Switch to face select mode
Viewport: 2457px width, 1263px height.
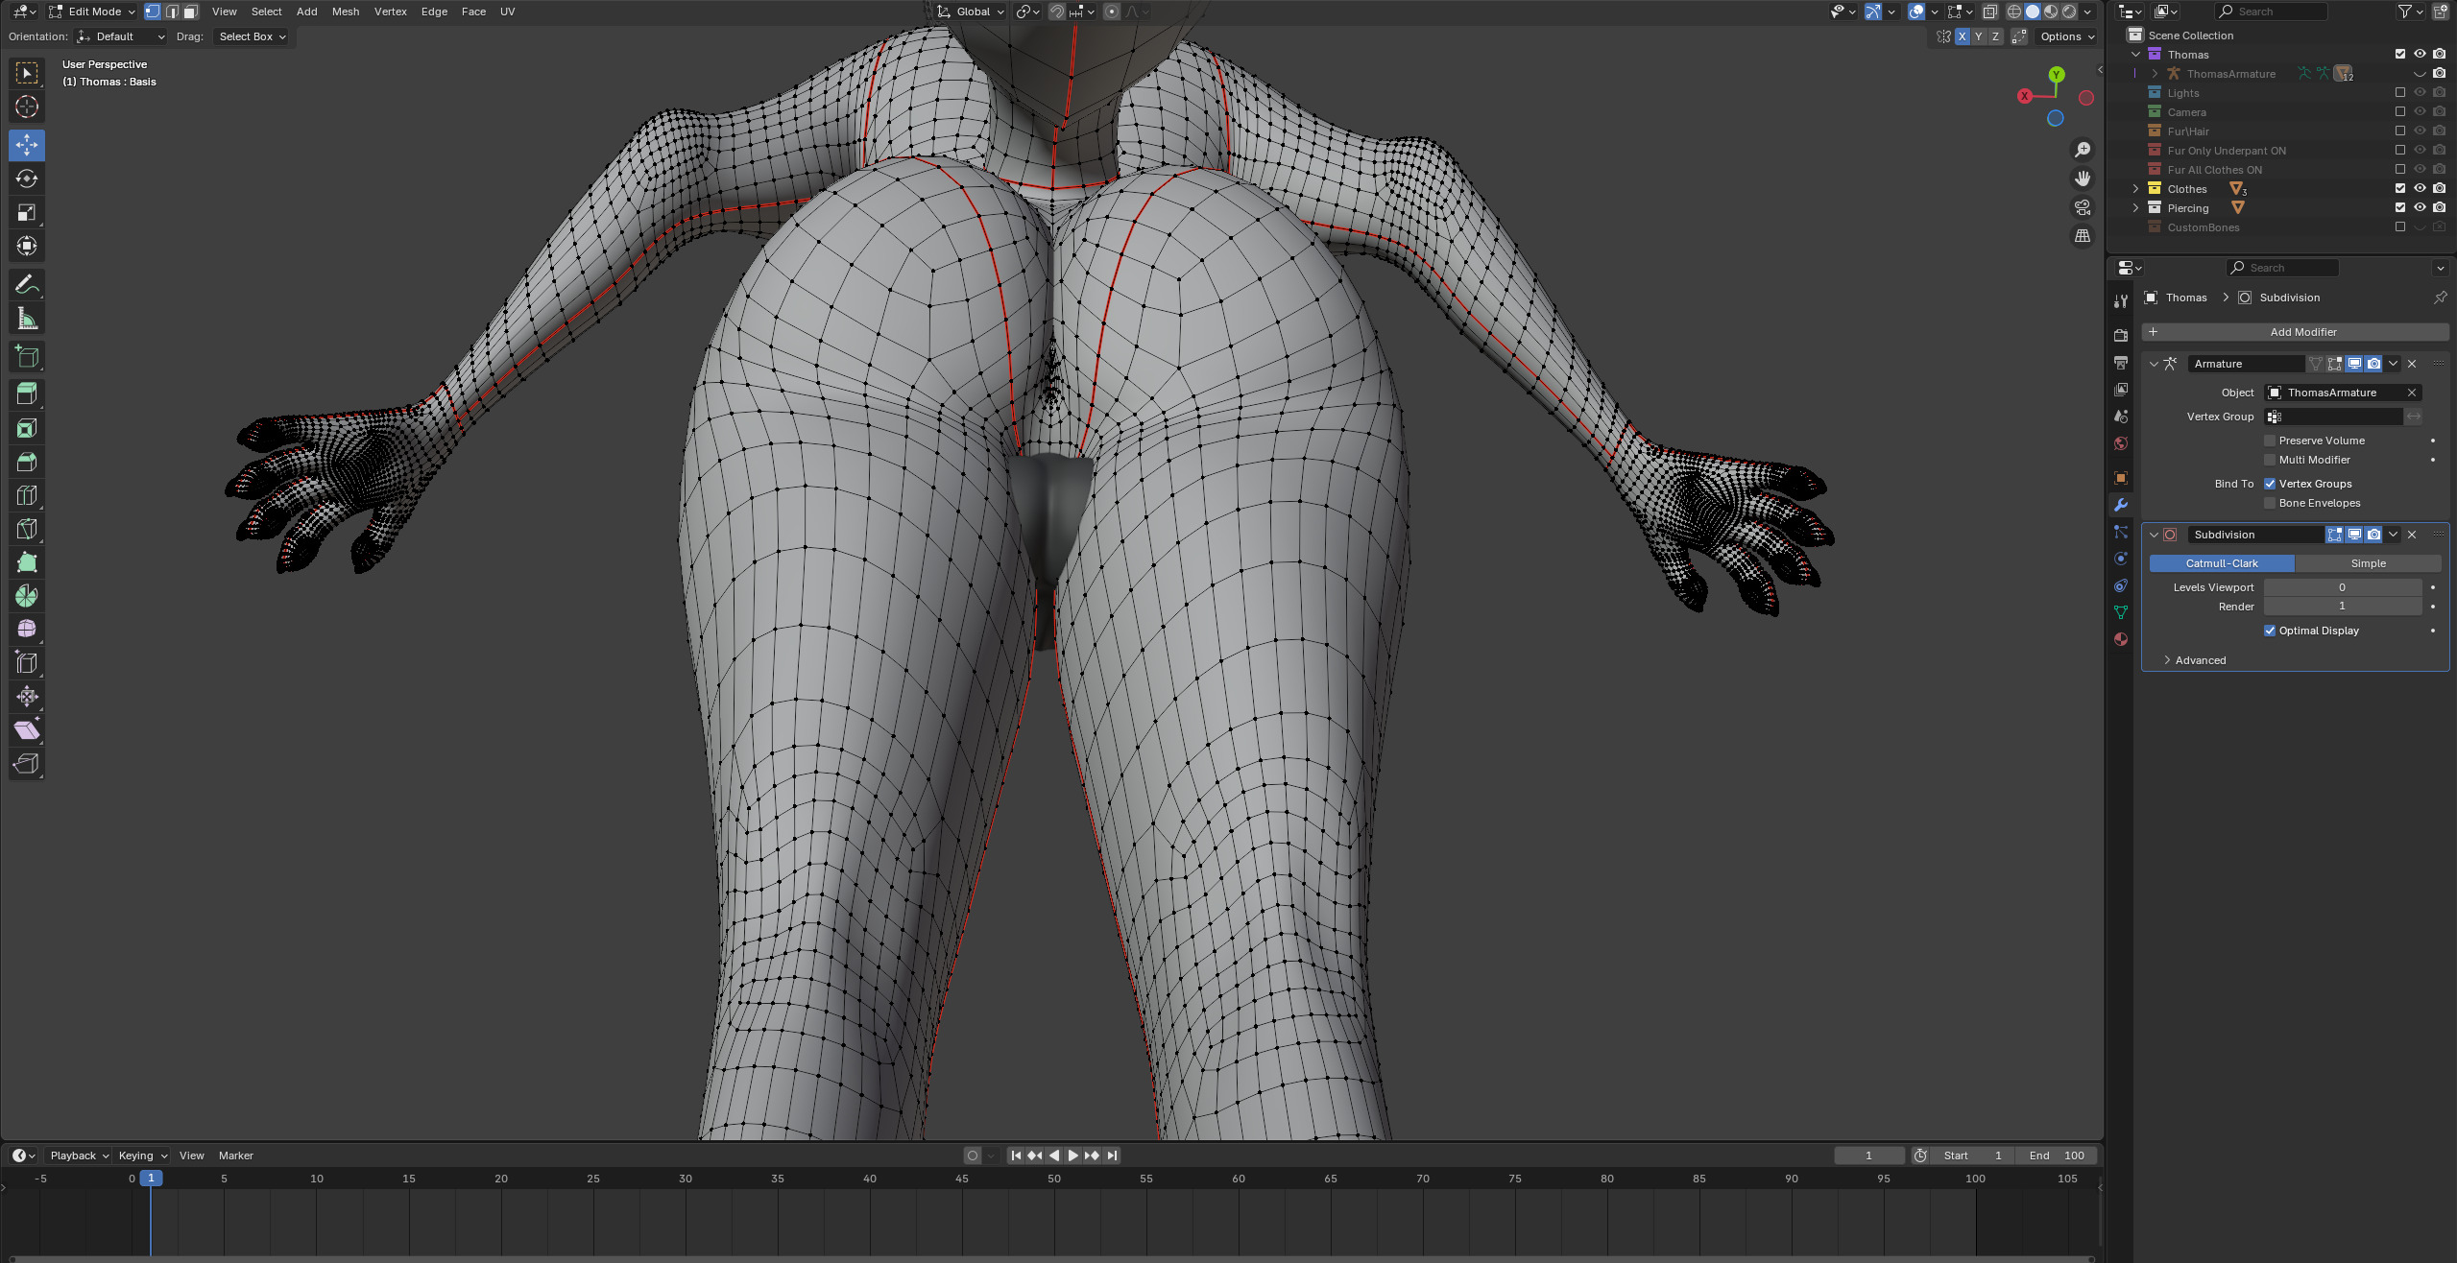(191, 12)
